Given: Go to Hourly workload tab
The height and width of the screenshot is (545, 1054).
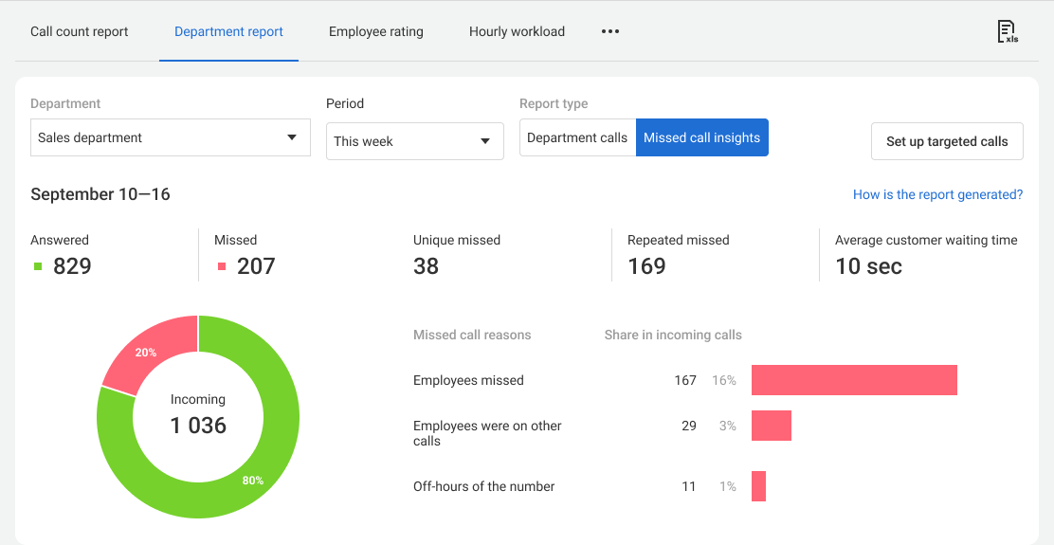Looking at the screenshot, I should click(517, 31).
